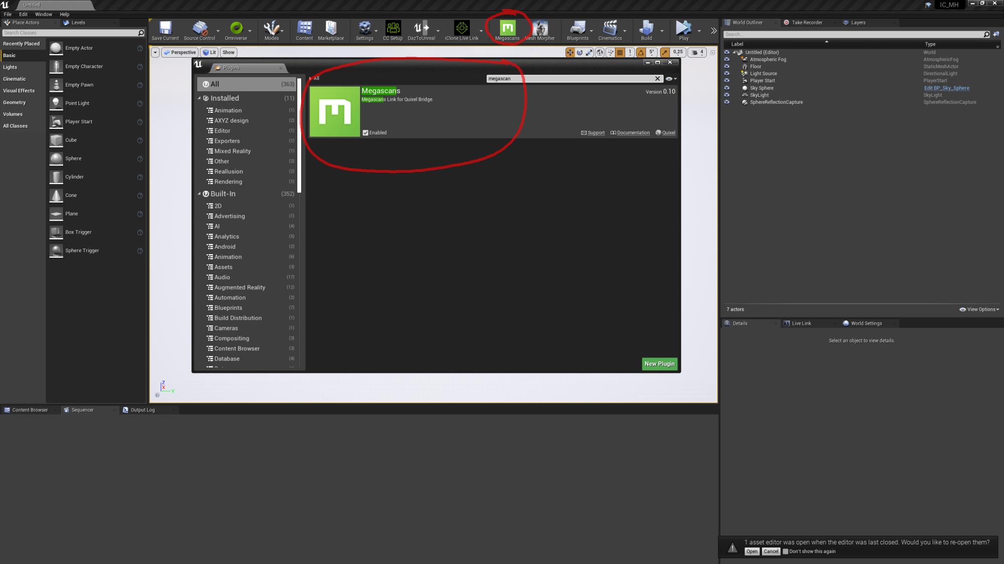1004x564 pixels.
Task: Open the Cinematics toolbar icon
Action: [610, 31]
